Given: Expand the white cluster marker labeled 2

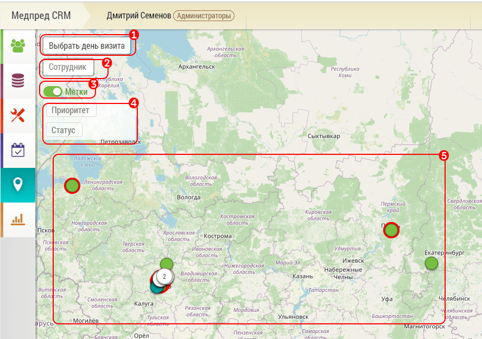Looking at the screenshot, I should (x=164, y=276).
